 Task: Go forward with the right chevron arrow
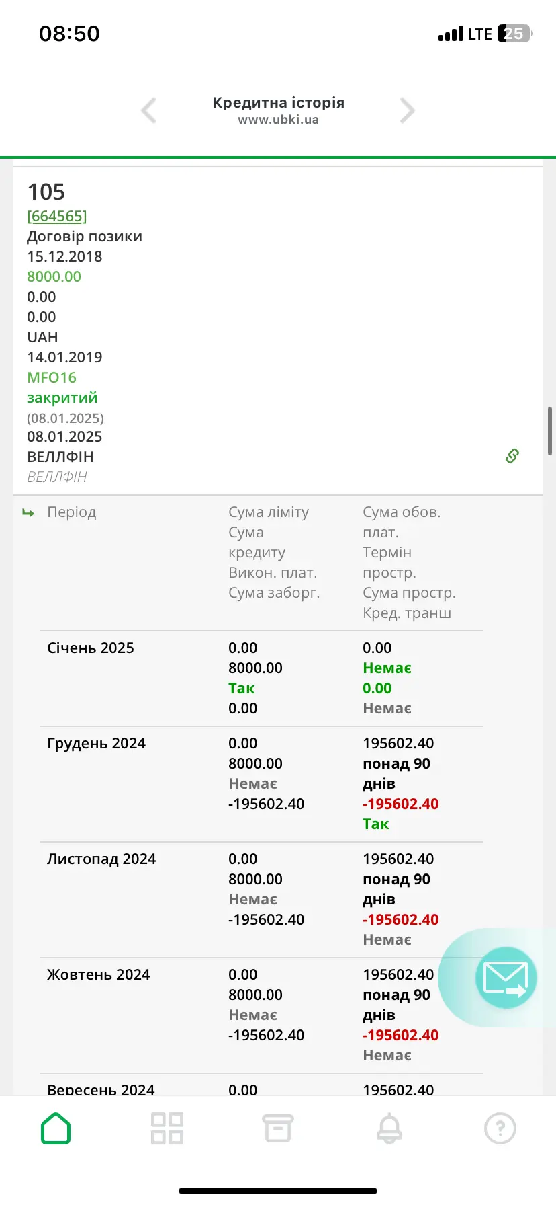point(407,110)
